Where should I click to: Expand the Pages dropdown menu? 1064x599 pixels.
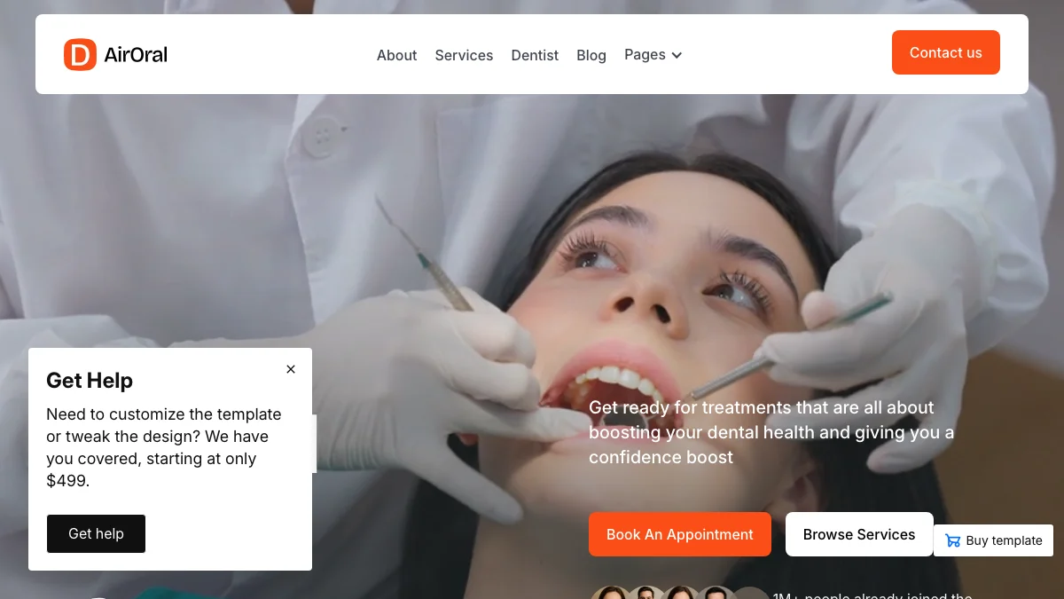coord(653,55)
